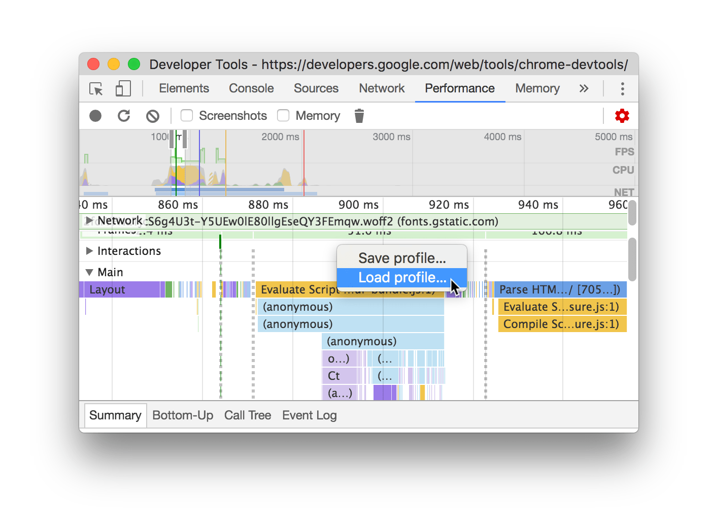Toggle the device toolbar icon
The height and width of the screenshot is (523, 712).
(x=123, y=89)
